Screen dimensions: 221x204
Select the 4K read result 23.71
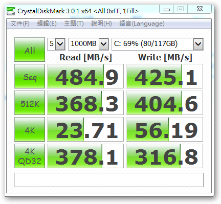(x=85, y=129)
